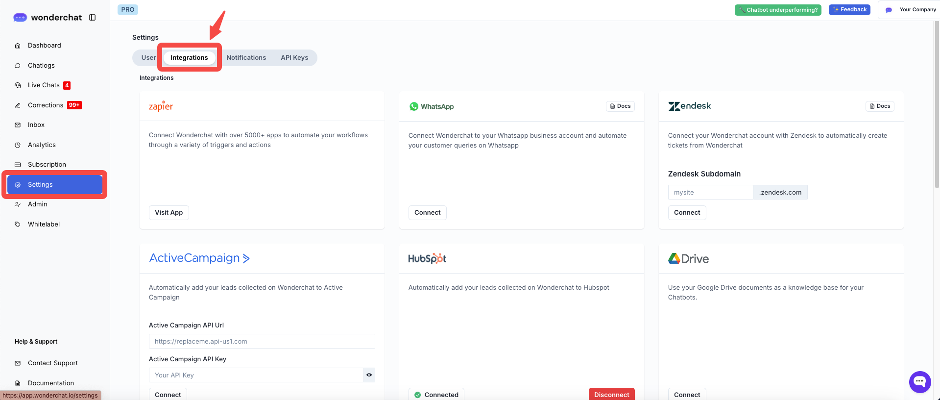Open the Zendesk Docs link

[880, 106]
